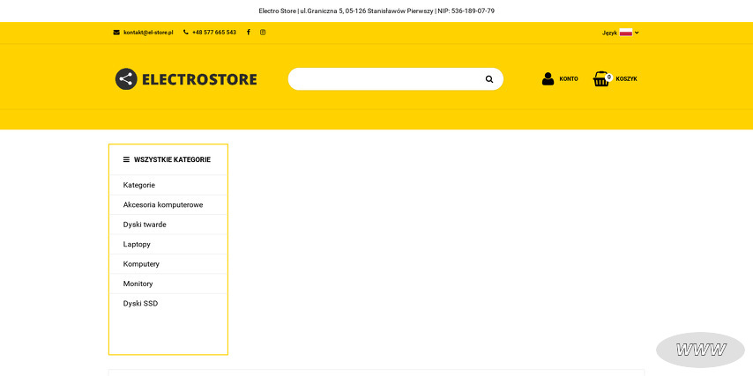
Task: Expand the Język language dropdown
Action: click(621, 33)
